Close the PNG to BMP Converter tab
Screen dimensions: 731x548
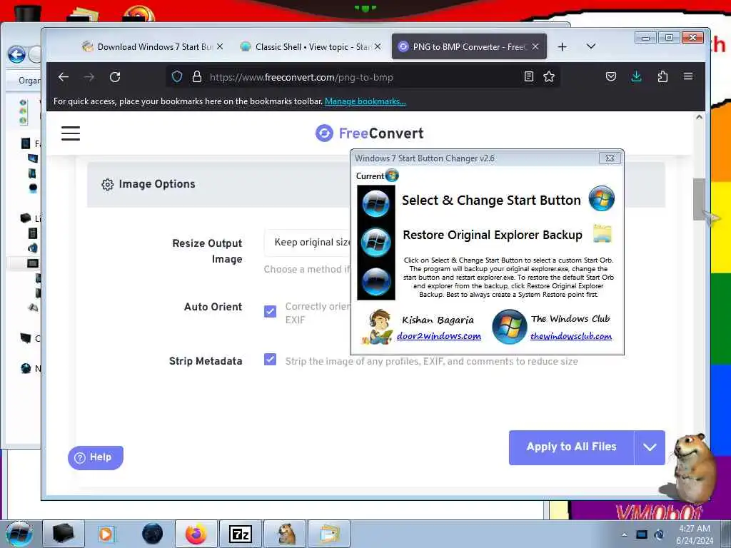pyautogui.click(x=535, y=46)
